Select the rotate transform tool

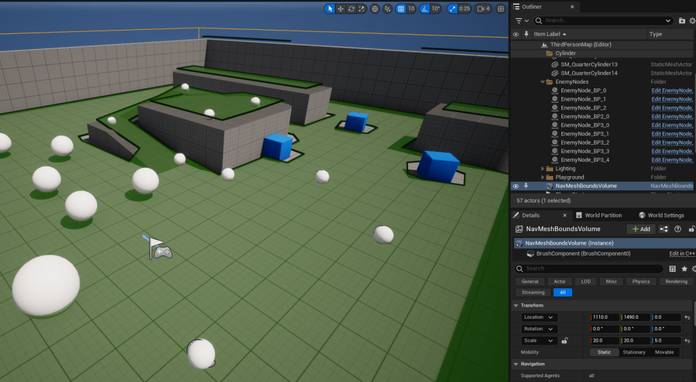click(351, 9)
